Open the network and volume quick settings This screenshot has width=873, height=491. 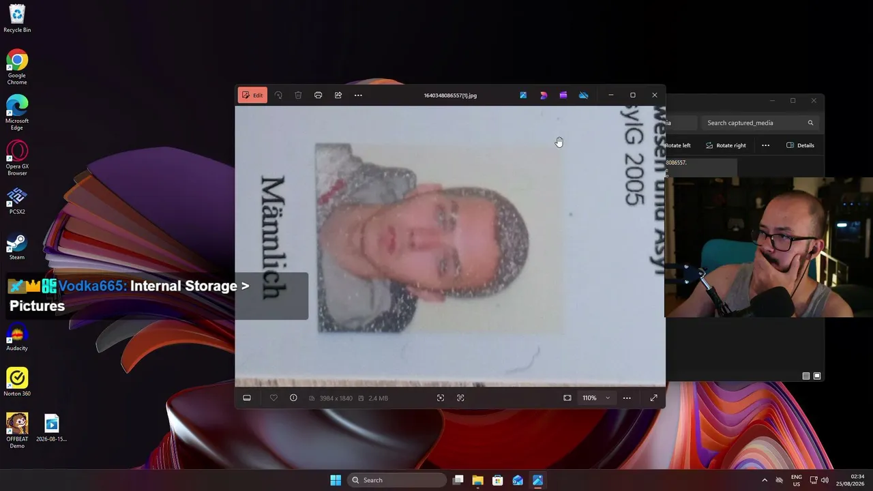click(x=818, y=480)
